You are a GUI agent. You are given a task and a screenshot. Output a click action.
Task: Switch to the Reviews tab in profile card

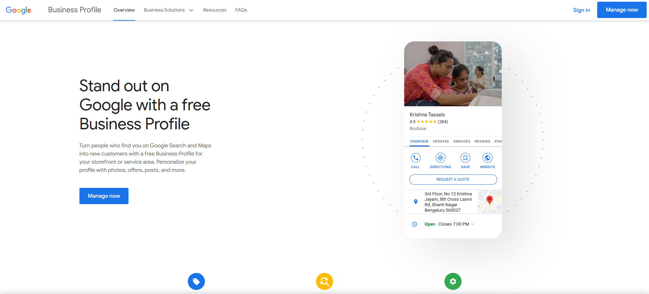tap(482, 142)
